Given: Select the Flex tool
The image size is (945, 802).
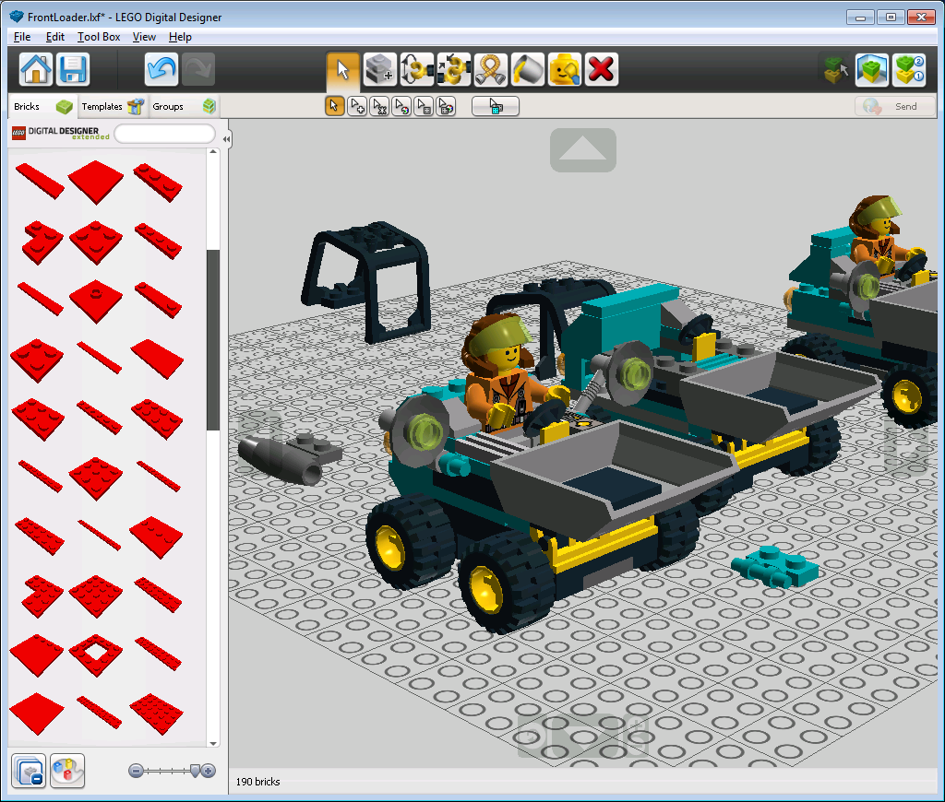Looking at the screenshot, I should (x=491, y=69).
